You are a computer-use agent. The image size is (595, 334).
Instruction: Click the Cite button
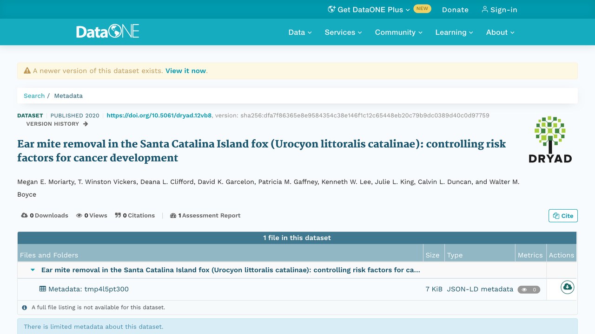pyautogui.click(x=563, y=216)
